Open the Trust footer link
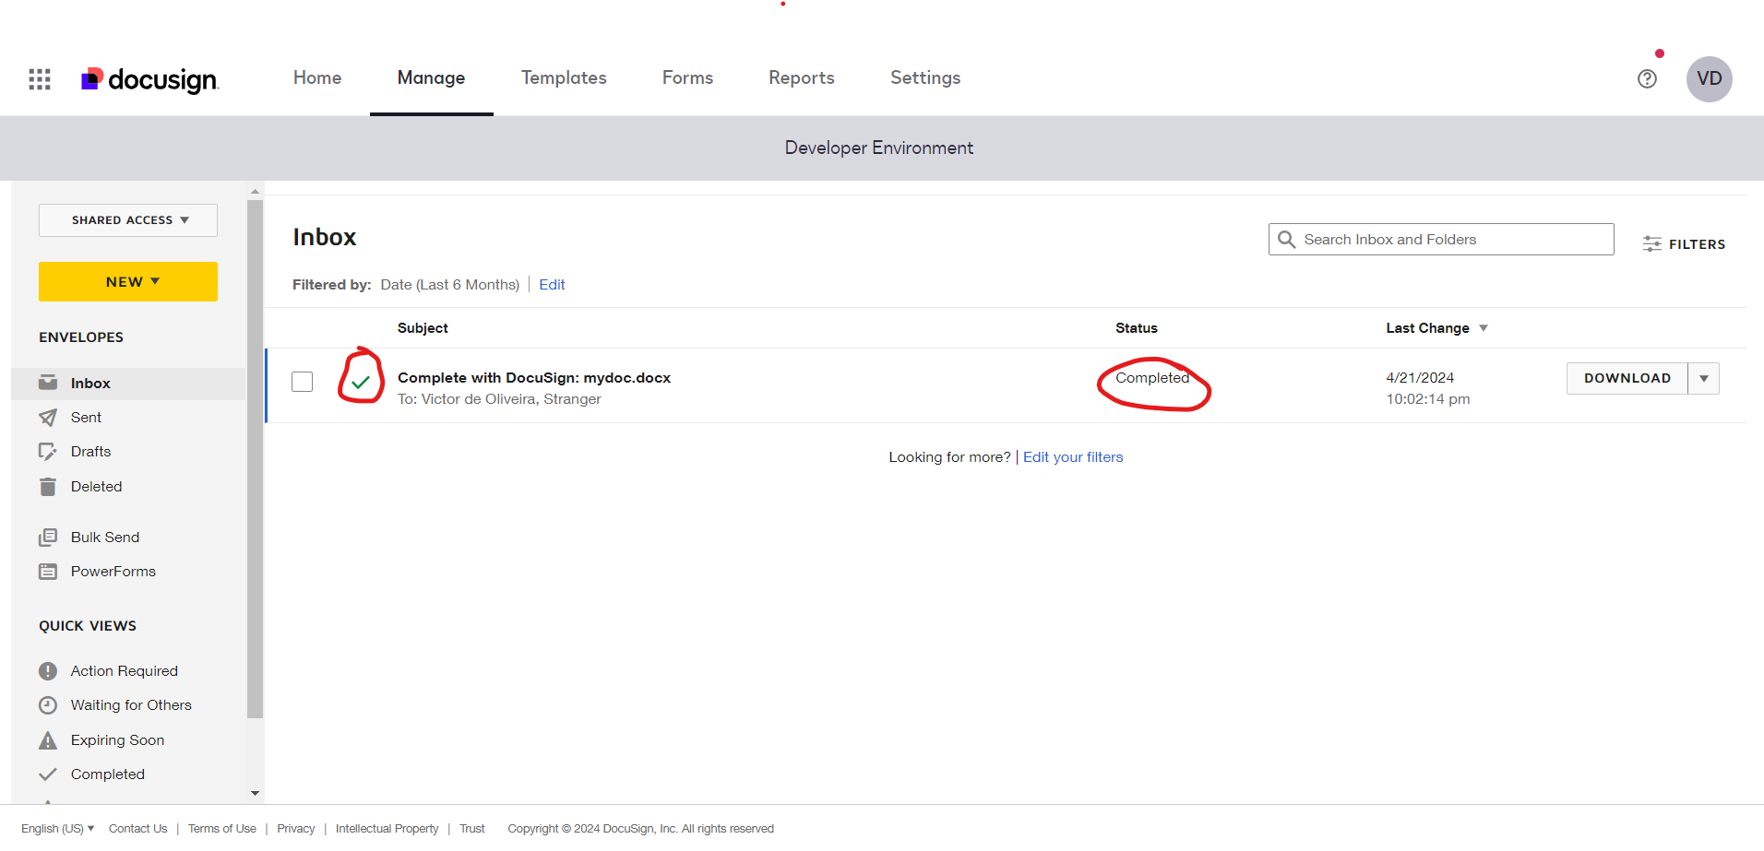The height and width of the screenshot is (851, 1764). click(472, 829)
